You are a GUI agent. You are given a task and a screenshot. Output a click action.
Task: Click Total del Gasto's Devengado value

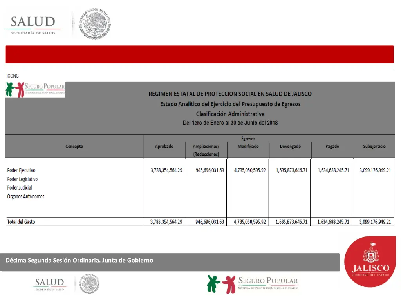point(291,222)
